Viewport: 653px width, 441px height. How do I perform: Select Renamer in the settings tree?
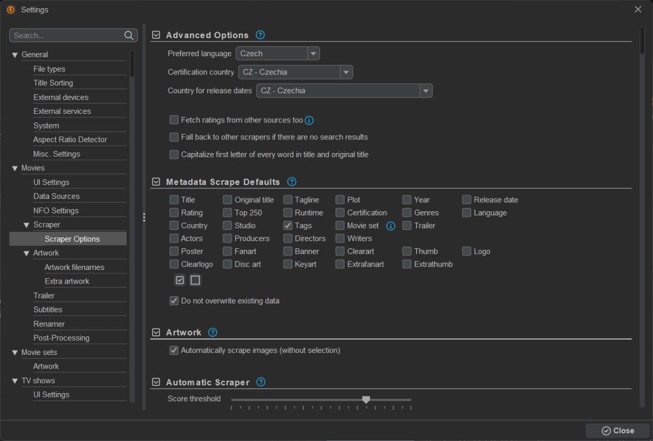point(49,324)
